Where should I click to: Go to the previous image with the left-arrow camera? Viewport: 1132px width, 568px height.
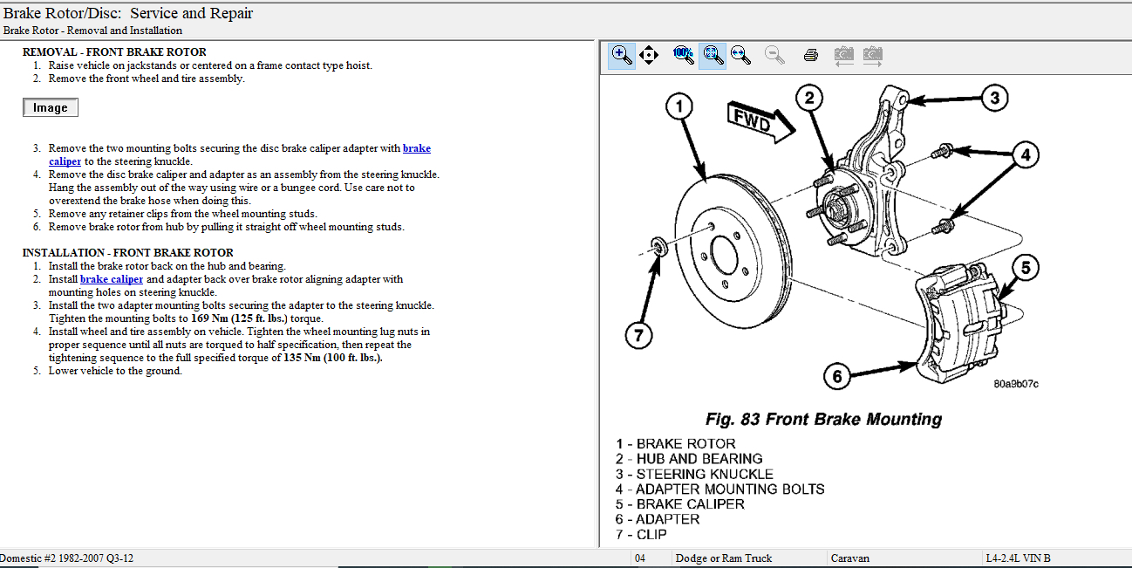(x=843, y=56)
